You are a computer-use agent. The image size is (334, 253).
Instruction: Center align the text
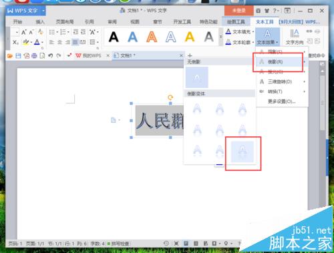(59, 42)
